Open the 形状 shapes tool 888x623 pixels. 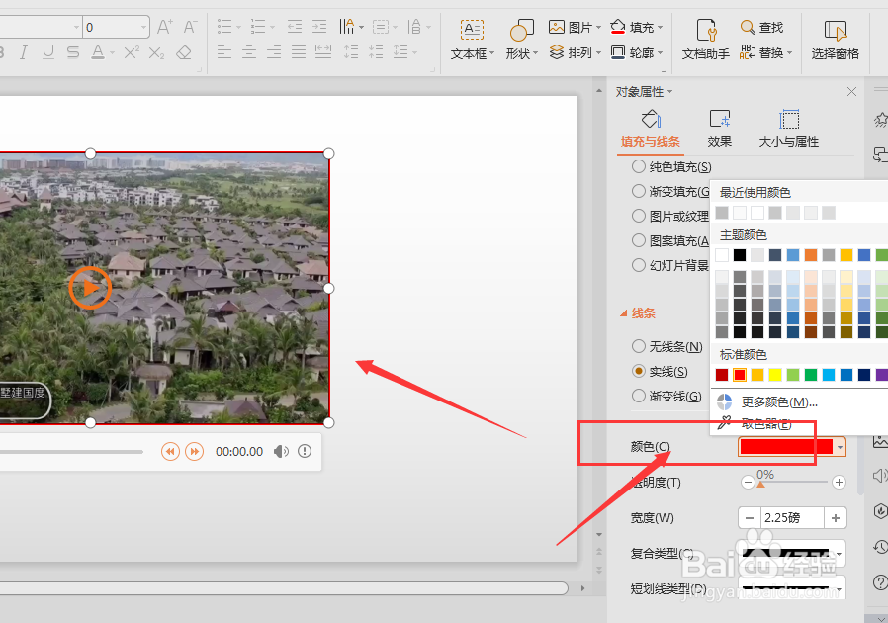click(521, 40)
